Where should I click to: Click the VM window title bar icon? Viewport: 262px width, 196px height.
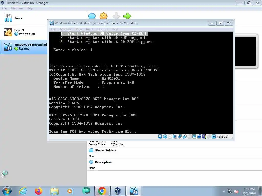click(51, 23)
